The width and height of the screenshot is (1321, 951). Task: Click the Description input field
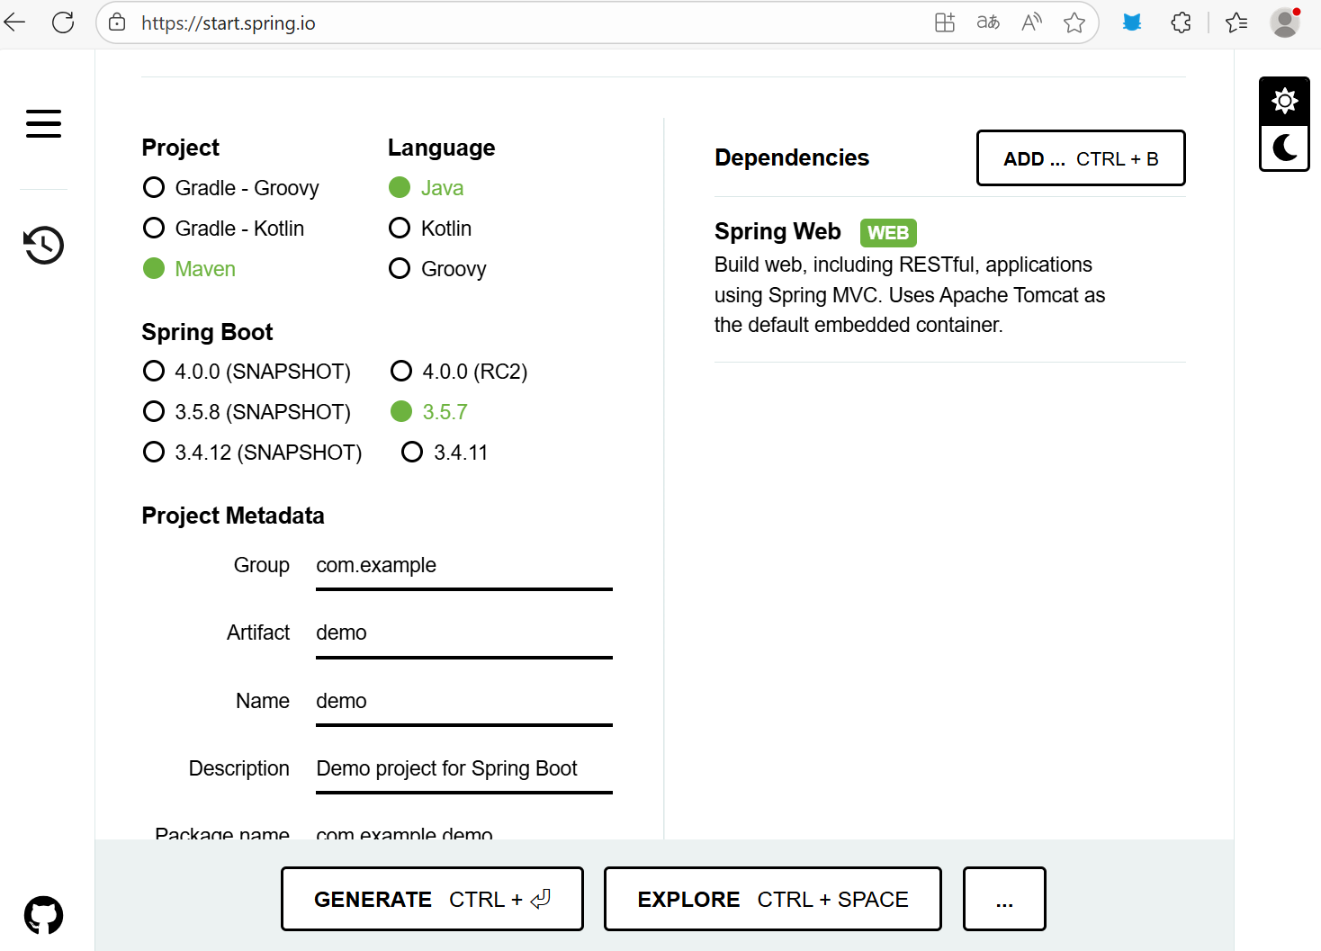[x=464, y=769]
